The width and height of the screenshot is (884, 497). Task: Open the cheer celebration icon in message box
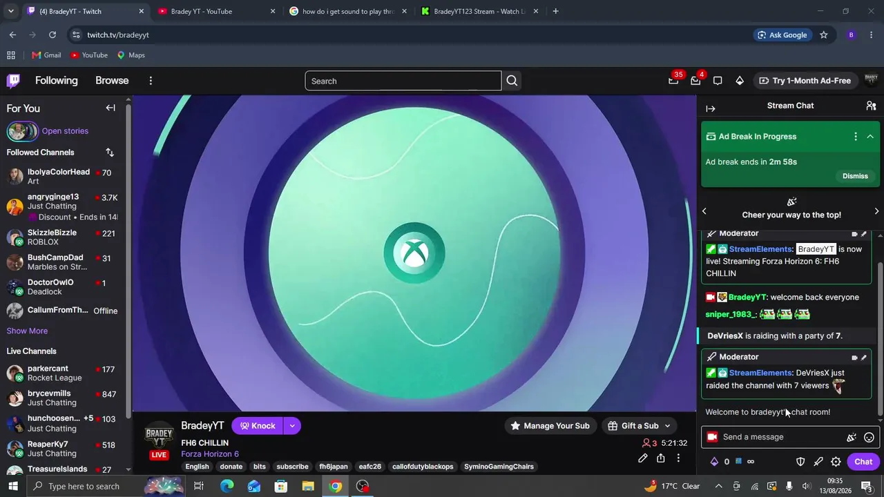(x=852, y=437)
